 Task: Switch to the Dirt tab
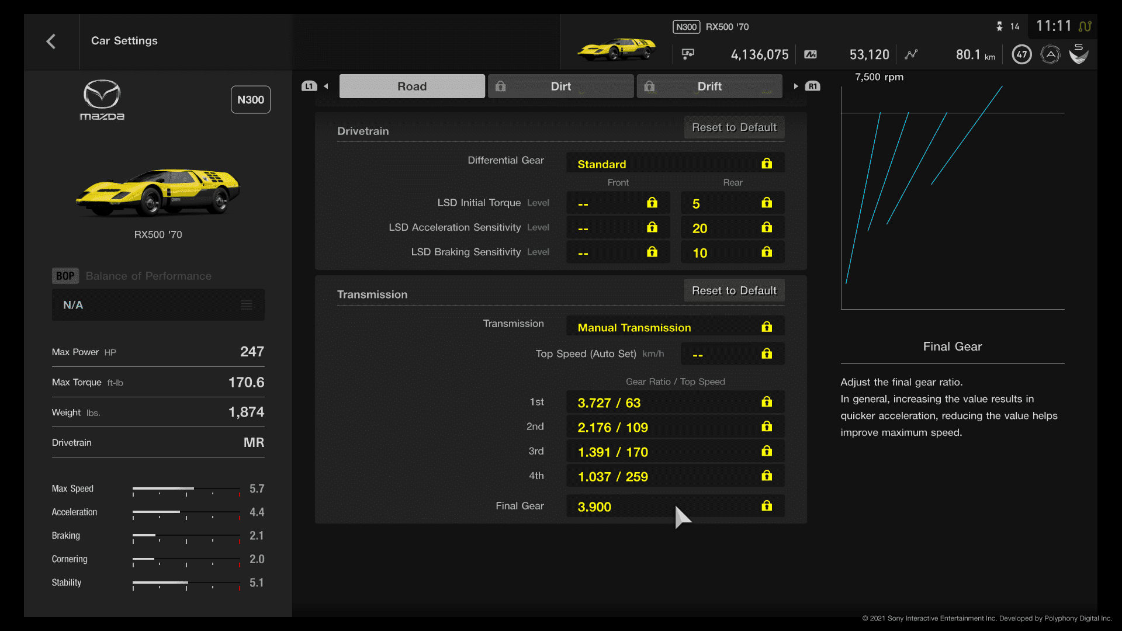pyautogui.click(x=561, y=86)
